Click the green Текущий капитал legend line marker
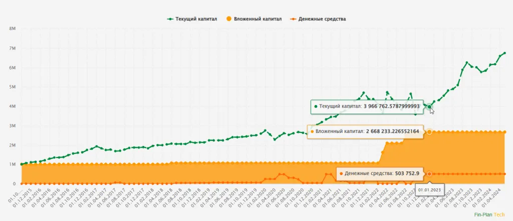 pos(171,19)
